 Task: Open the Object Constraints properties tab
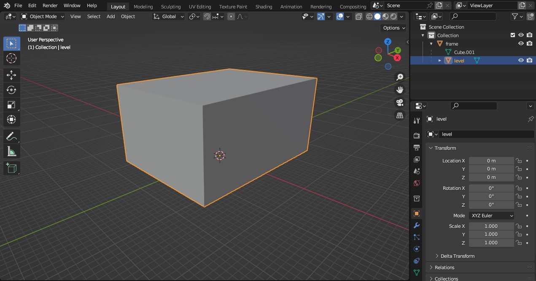pyautogui.click(x=417, y=261)
